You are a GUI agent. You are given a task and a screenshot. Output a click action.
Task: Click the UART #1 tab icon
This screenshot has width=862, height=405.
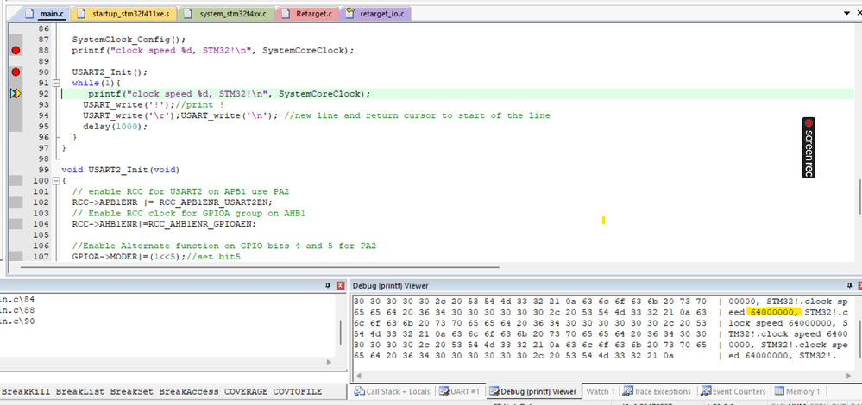444,391
